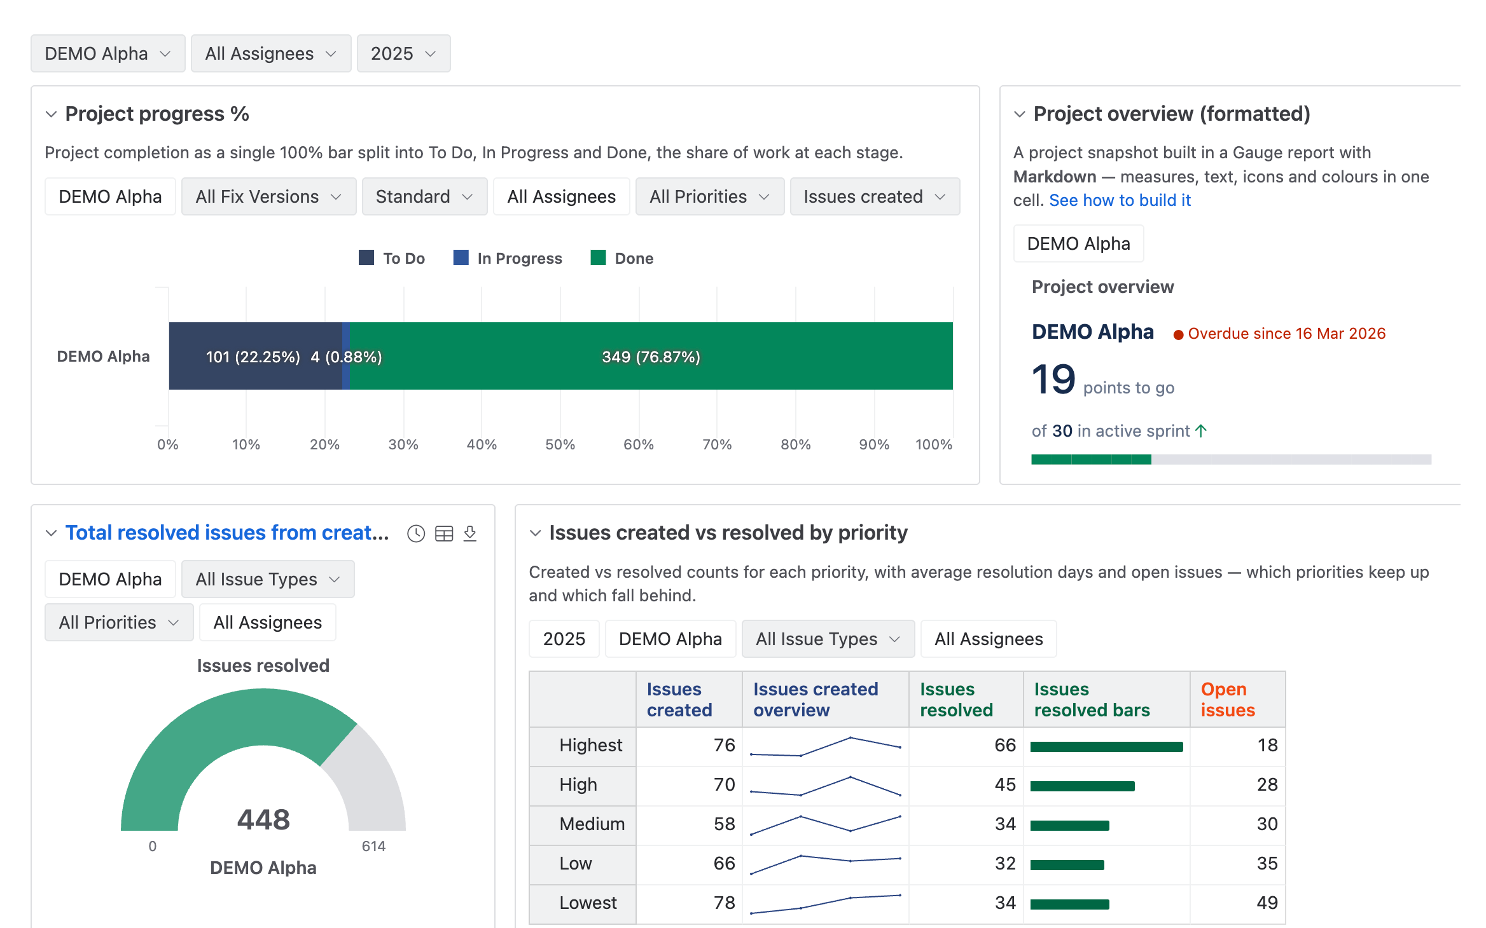Collapse the Project overview (formatted) section
The height and width of the screenshot is (928, 1486).
(x=1020, y=114)
